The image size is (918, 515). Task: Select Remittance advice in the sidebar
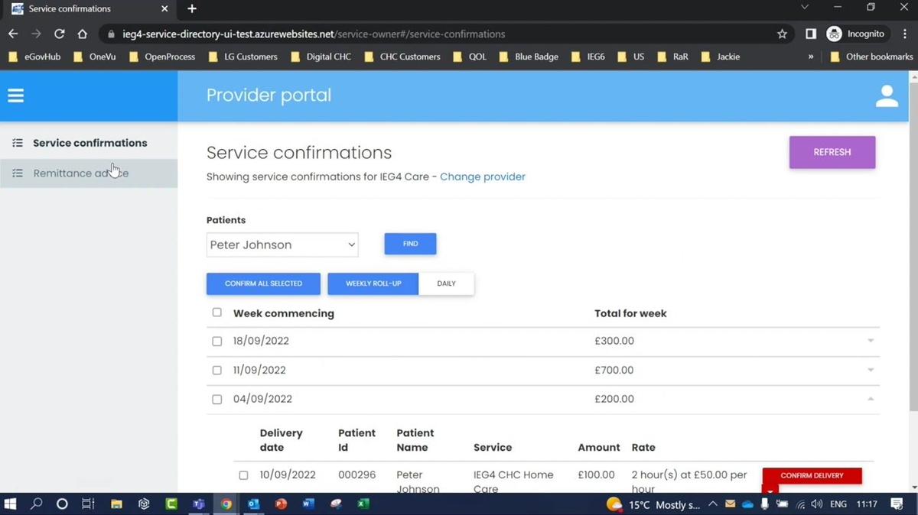[x=80, y=173]
